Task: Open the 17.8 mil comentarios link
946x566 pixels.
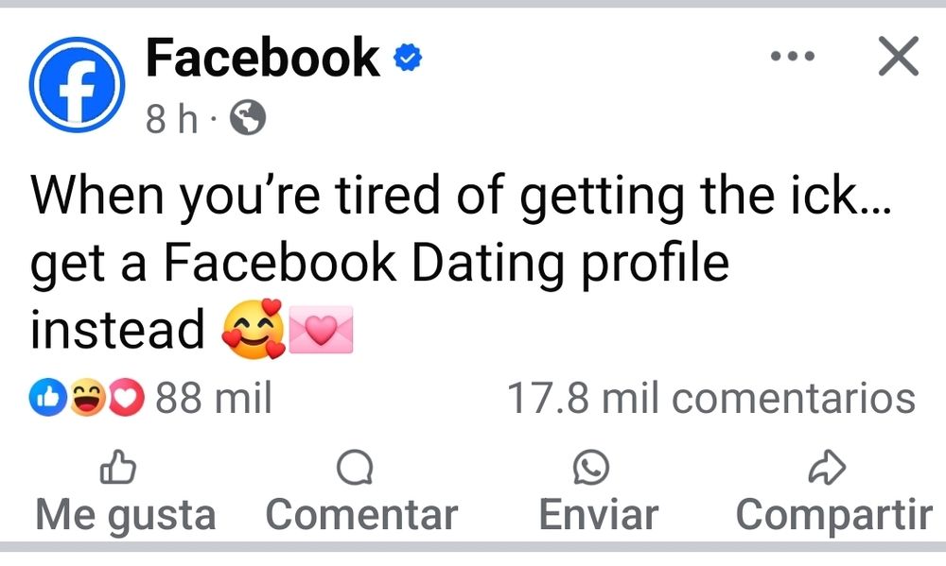Action: (x=711, y=399)
